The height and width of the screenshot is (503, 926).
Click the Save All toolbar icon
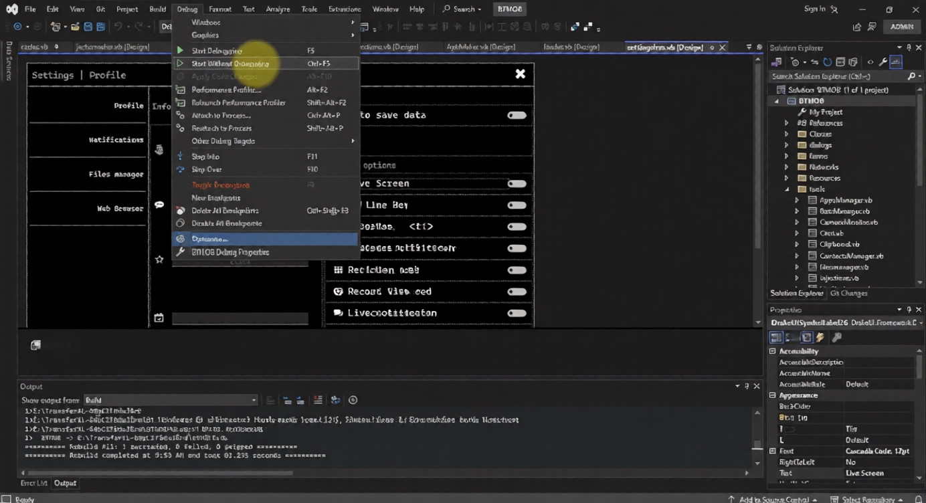(x=100, y=27)
